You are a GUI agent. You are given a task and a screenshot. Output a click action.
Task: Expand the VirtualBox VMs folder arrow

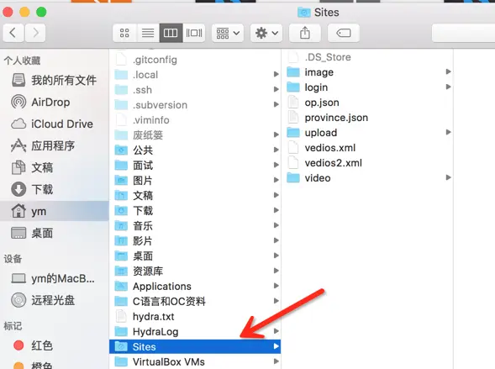click(276, 361)
